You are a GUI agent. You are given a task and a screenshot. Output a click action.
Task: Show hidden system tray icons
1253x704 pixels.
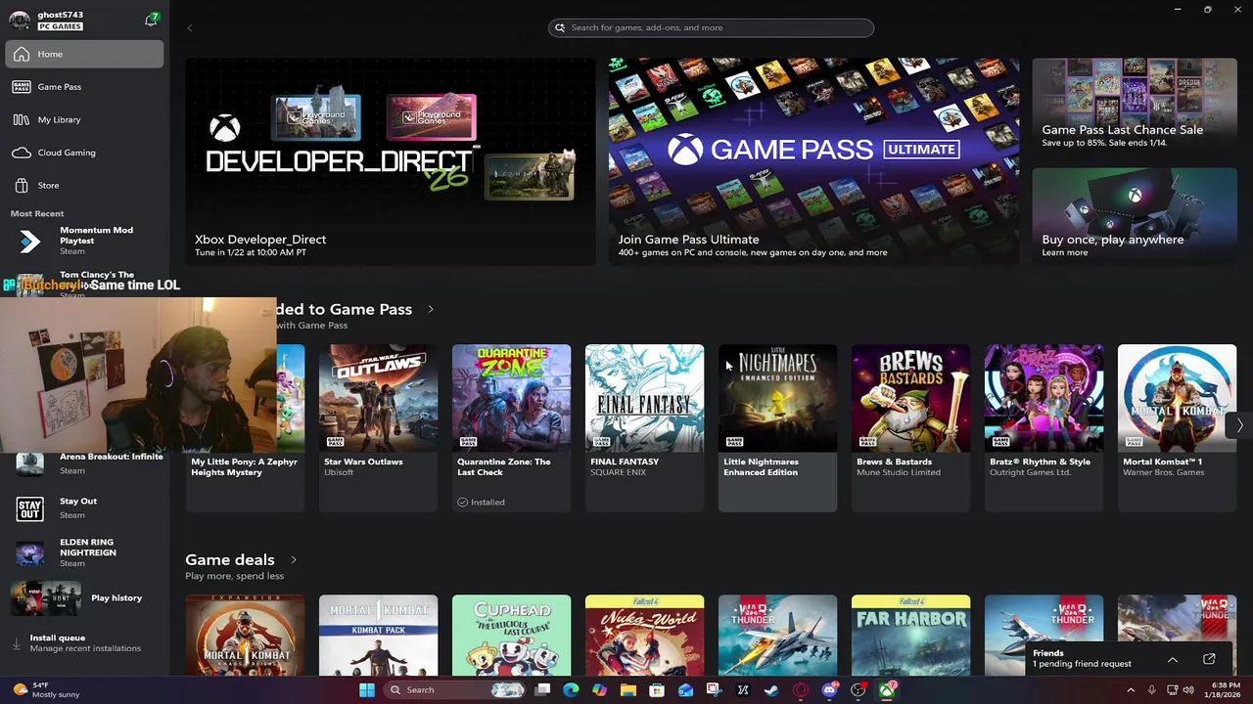1131,689
